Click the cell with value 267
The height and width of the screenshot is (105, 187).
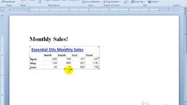pos(82,63)
